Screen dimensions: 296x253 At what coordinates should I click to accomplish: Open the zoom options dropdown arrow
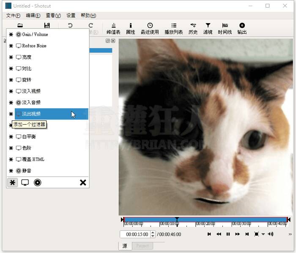pyautogui.click(x=263, y=234)
